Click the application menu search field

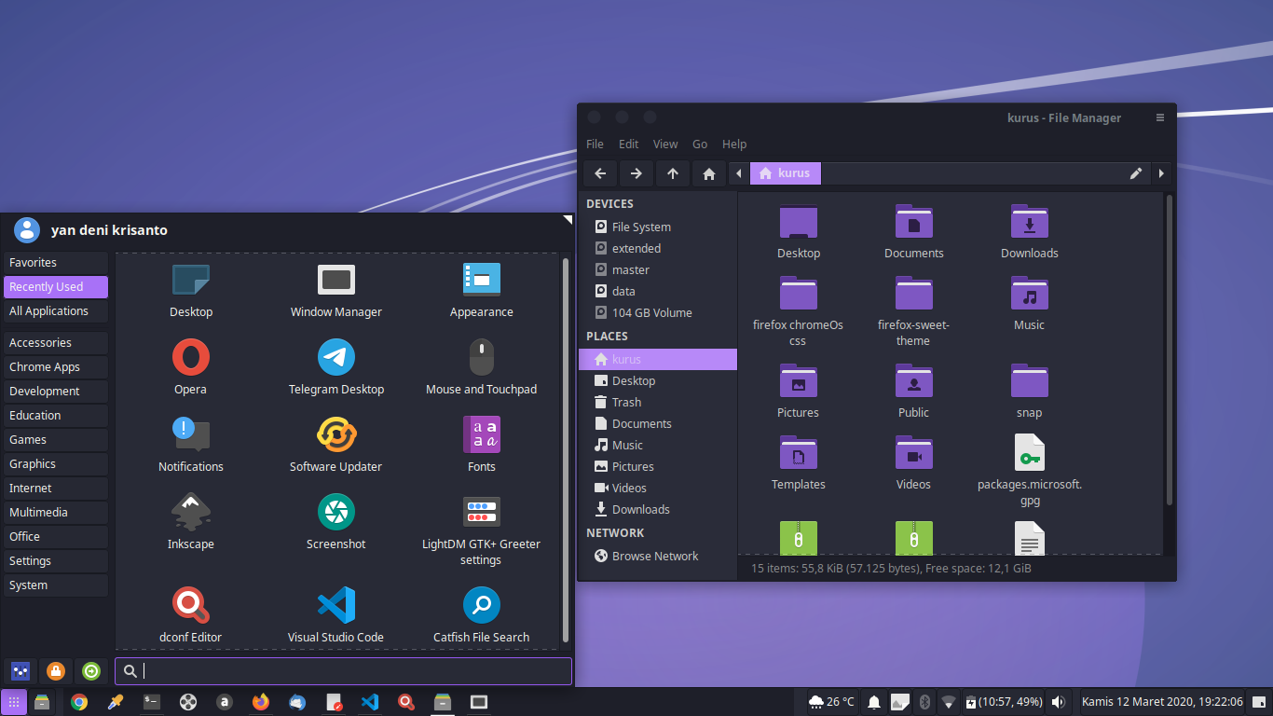343,670
